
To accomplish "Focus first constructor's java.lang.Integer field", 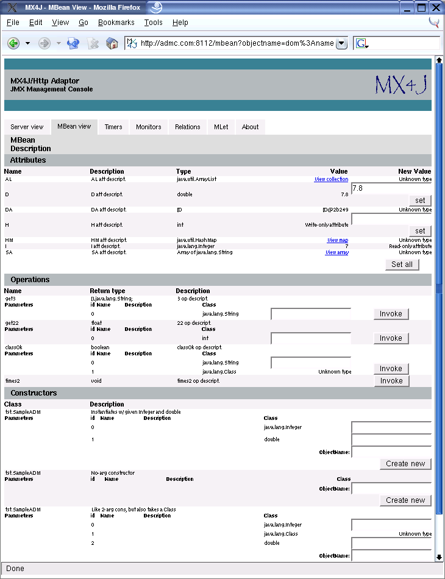I will click(391, 428).
